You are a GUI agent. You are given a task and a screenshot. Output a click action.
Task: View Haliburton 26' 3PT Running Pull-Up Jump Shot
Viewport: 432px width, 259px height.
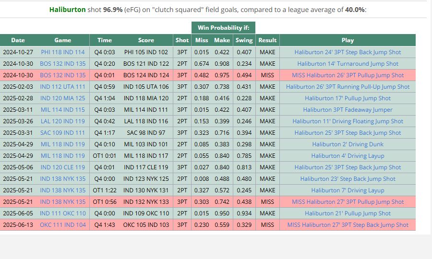(x=348, y=87)
